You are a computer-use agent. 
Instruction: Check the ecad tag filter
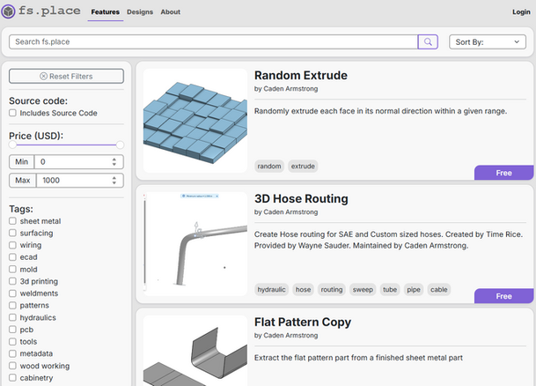coord(12,257)
